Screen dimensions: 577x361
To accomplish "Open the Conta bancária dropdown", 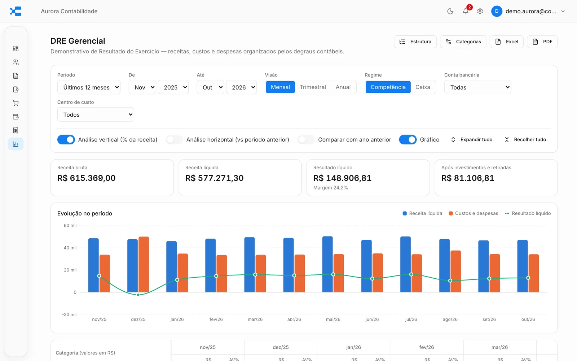I will click(477, 87).
